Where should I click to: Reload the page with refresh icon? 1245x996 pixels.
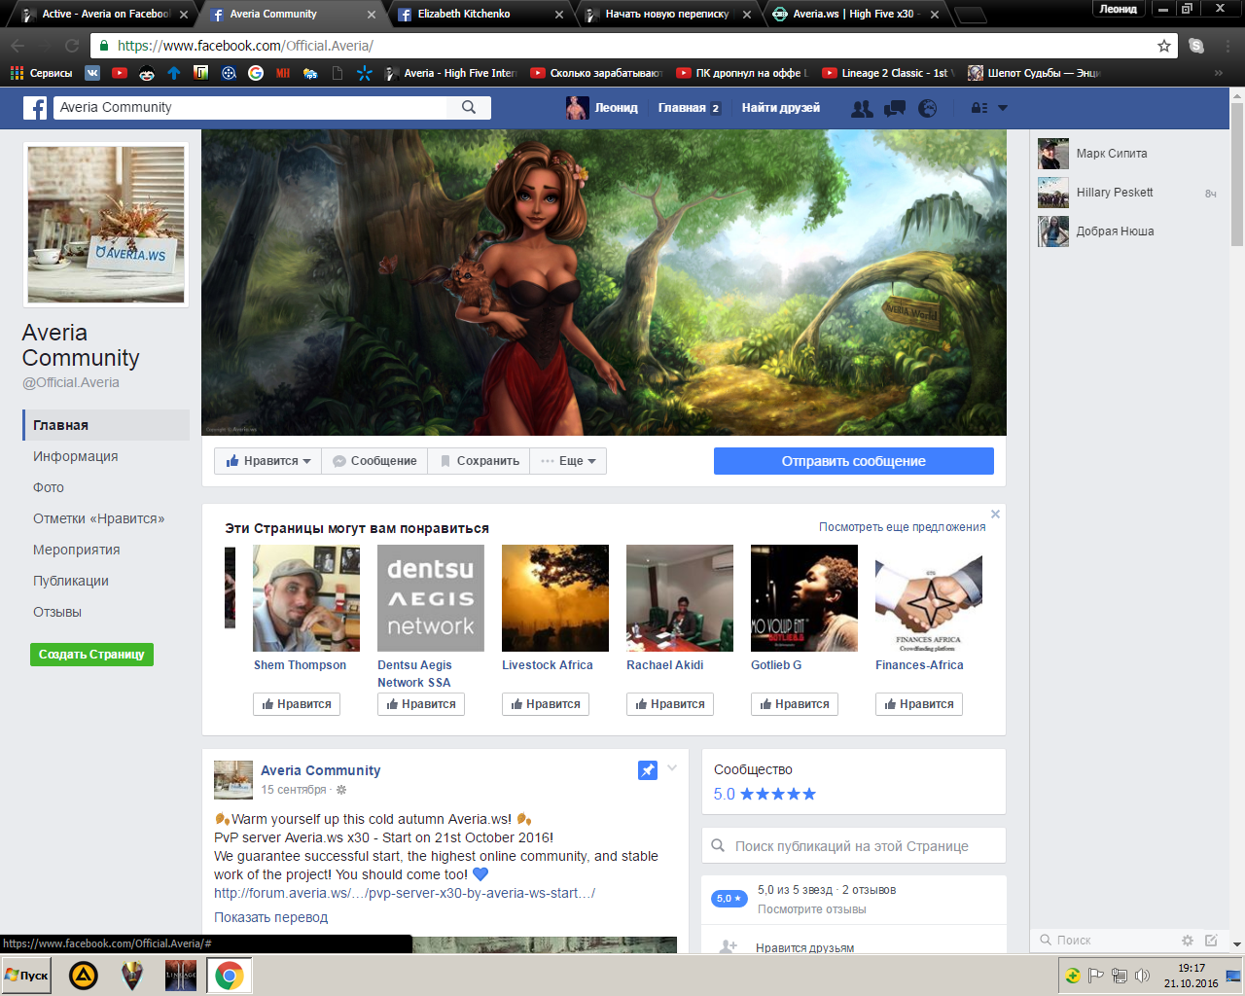coord(72,46)
